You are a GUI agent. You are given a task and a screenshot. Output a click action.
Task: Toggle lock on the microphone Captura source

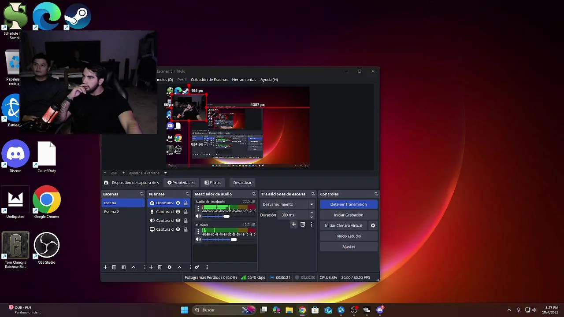[186, 212]
